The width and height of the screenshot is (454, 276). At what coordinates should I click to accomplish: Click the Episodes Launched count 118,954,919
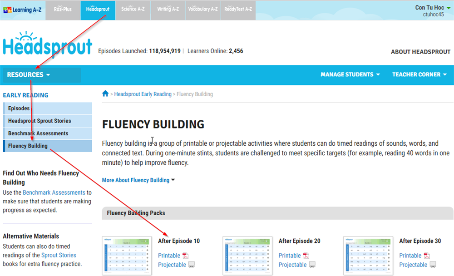pos(165,51)
